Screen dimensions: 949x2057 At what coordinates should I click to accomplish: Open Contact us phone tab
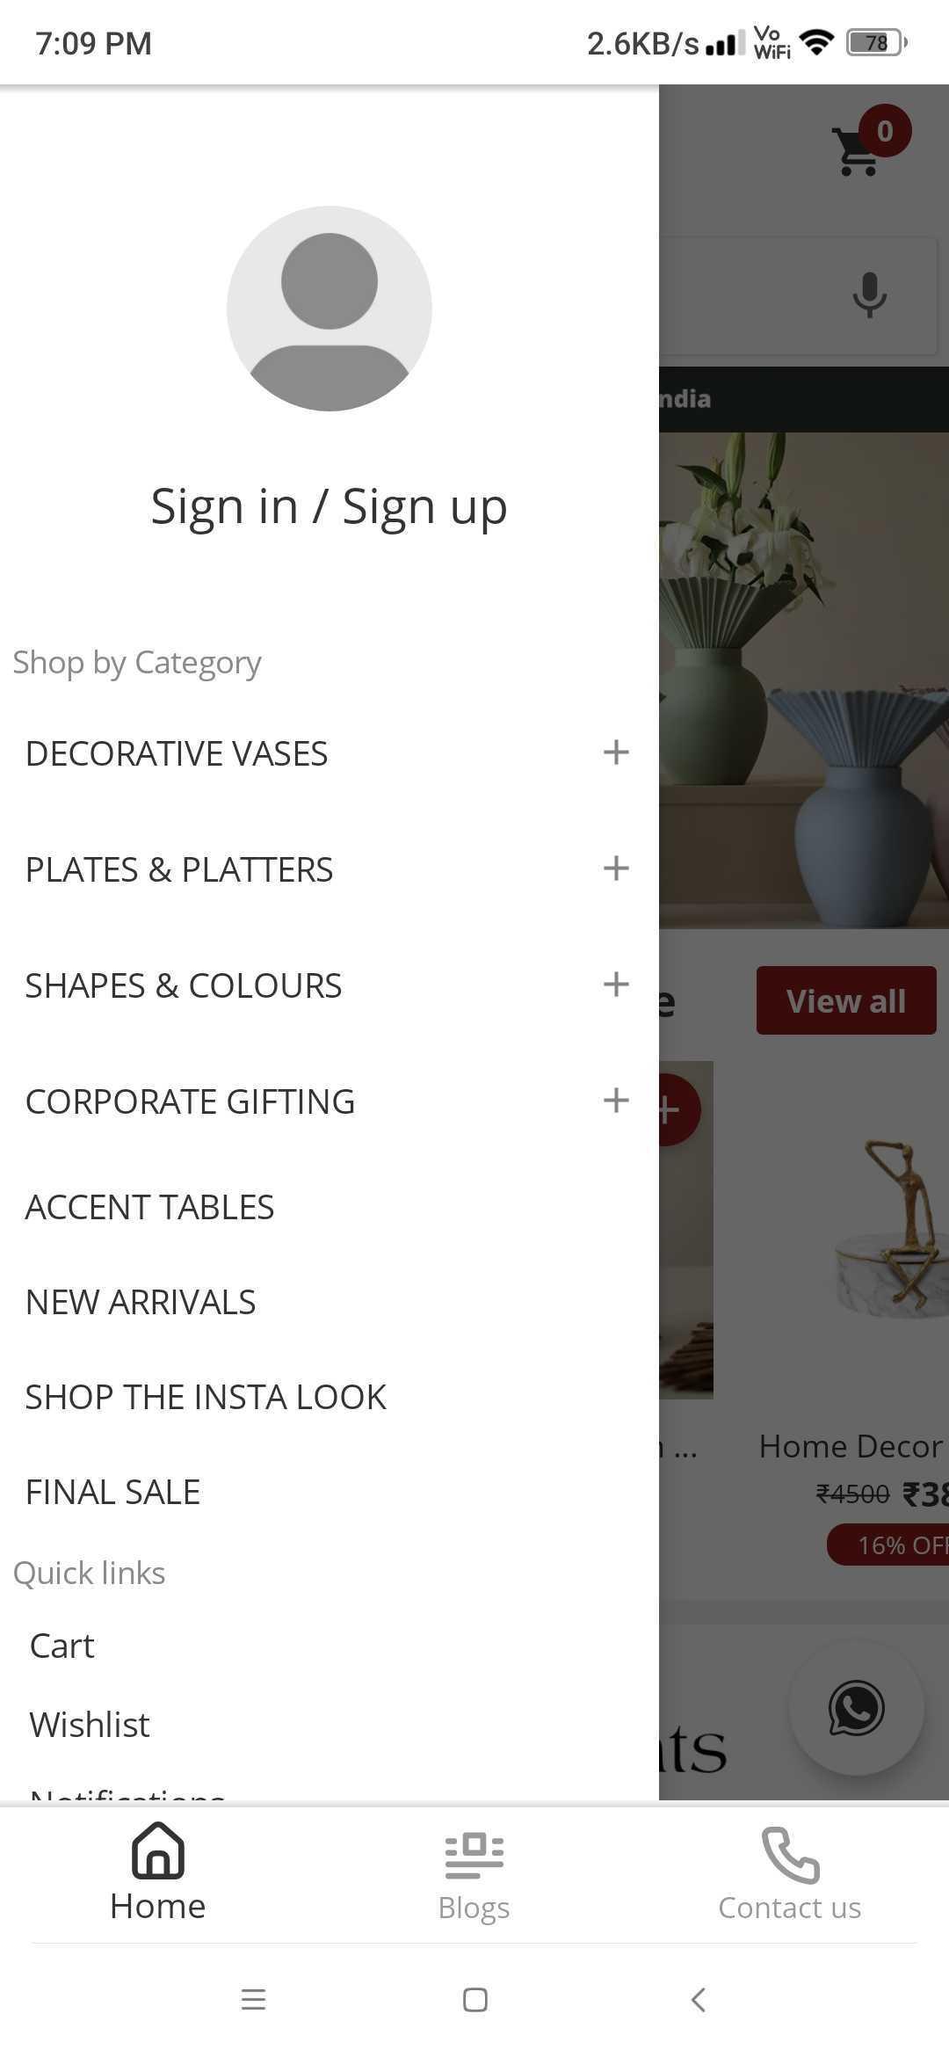point(790,1874)
